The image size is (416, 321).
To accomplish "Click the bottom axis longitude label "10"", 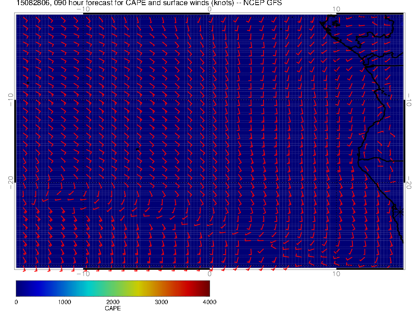I will (x=336, y=273).
